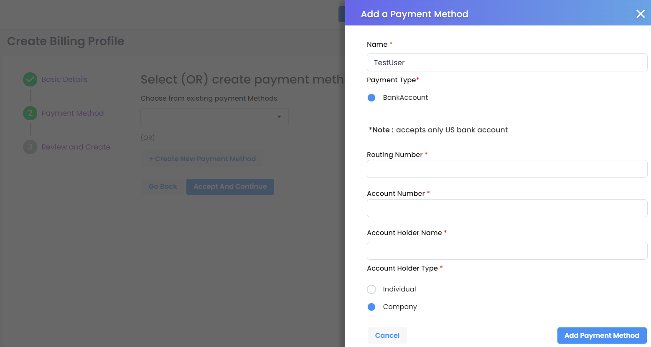Focus the Routing Number field
This screenshot has width=651, height=347.
click(507, 169)
